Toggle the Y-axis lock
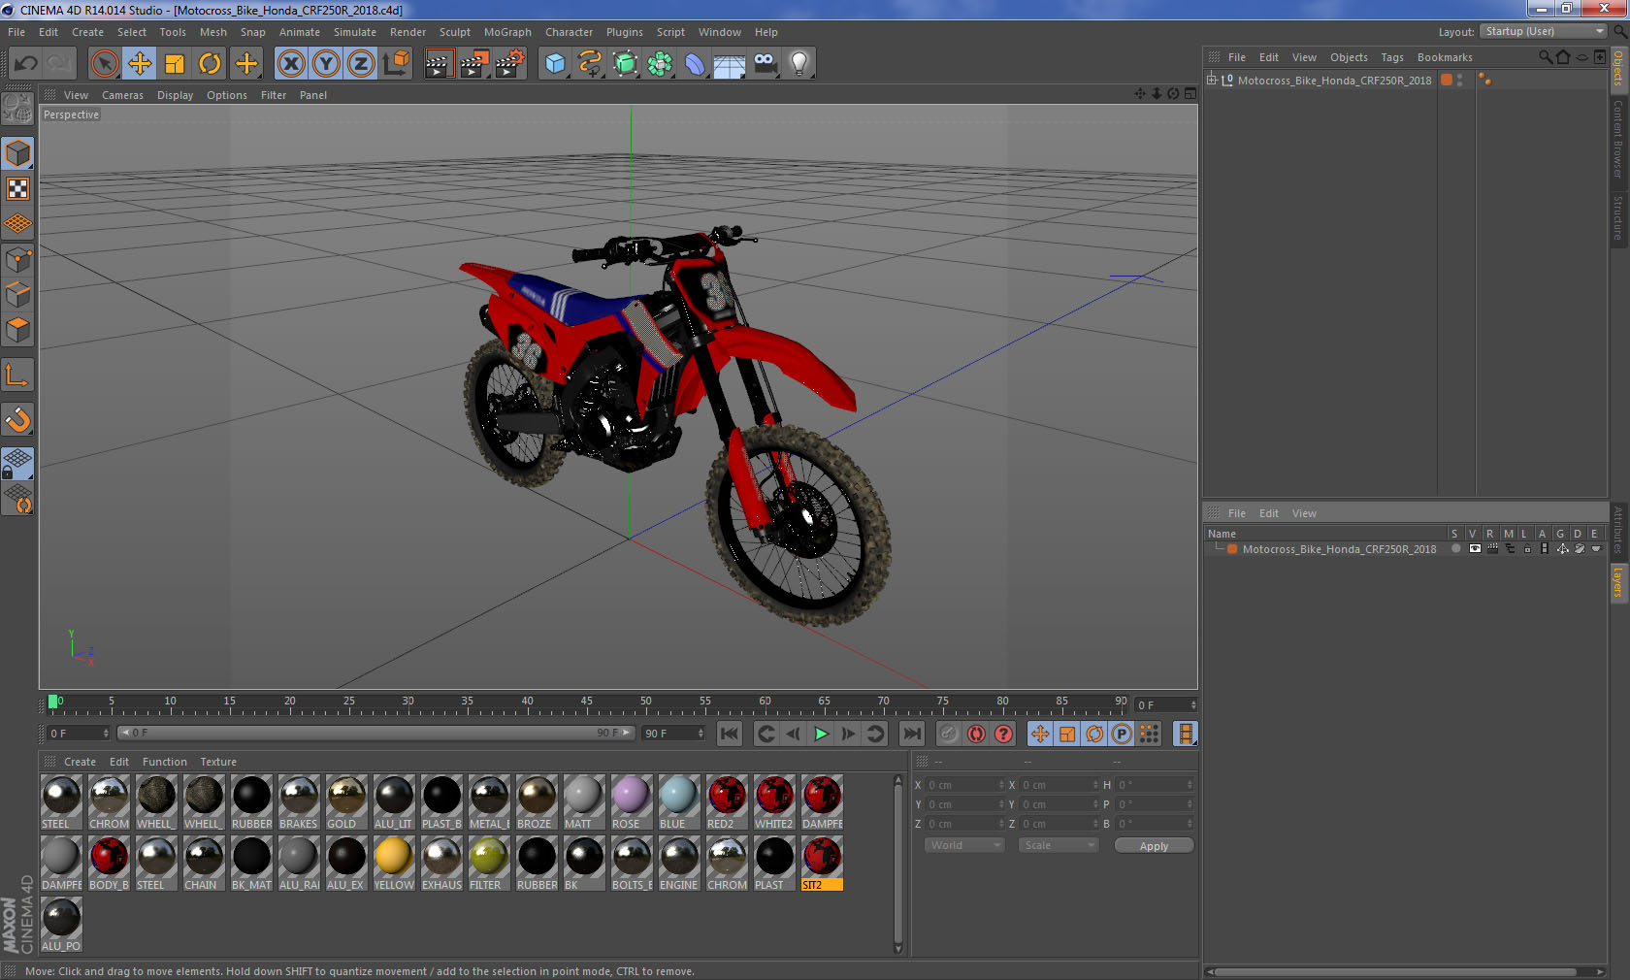1630x980 pixels. (x=326, y=64)
